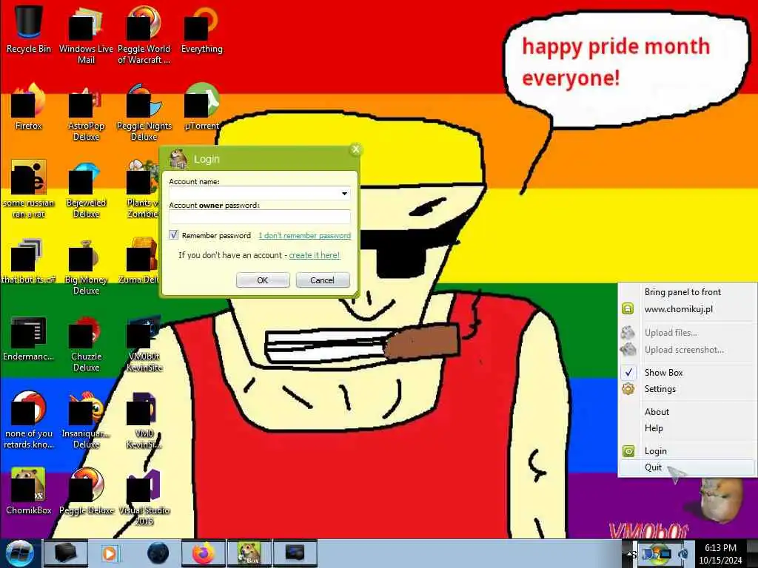Expand the Account name dropdown arrow

(x=344, y=193)
